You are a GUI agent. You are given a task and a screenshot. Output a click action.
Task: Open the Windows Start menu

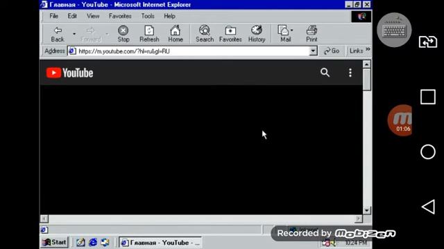[54, 242]
